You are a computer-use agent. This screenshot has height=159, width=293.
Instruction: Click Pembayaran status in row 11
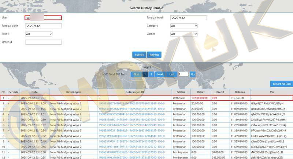pyautogui.click(x=180, y=152)
